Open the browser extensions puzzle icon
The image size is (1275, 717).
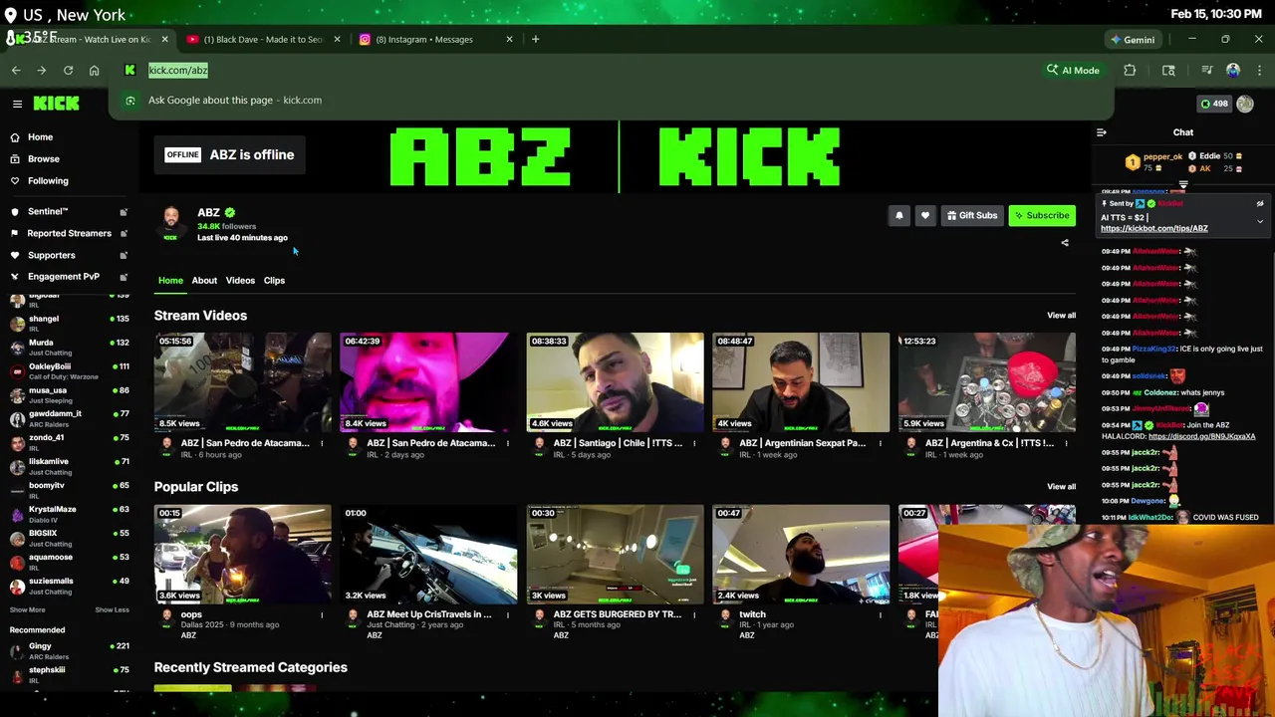click(x=1130, y=71)
